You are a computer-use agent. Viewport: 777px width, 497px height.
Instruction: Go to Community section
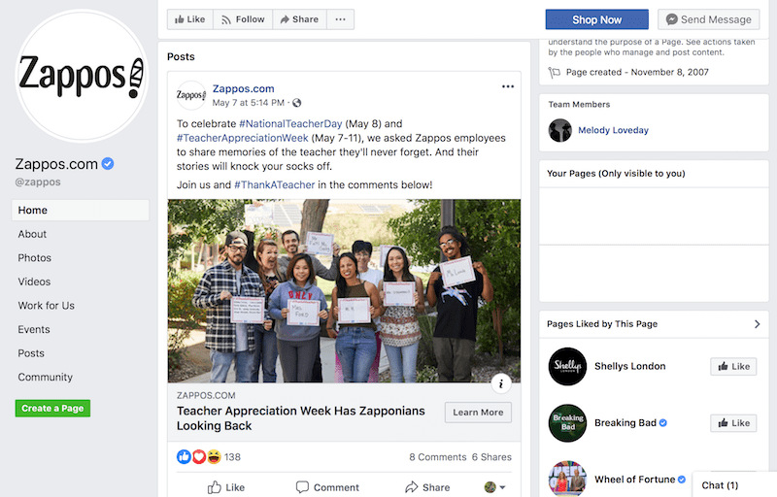(45, 377)
